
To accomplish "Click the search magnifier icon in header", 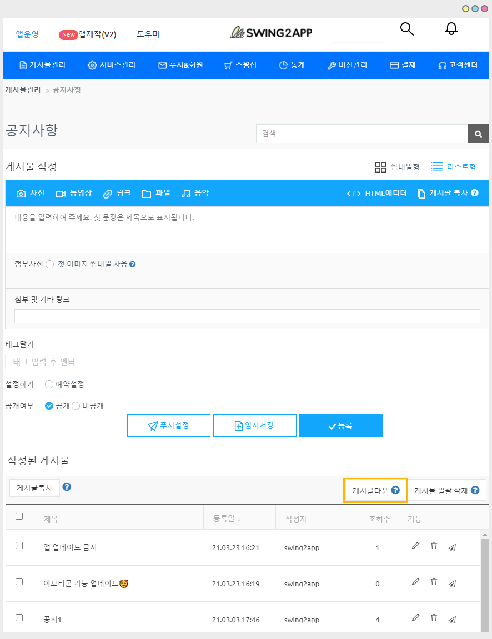I will [407, 29].
